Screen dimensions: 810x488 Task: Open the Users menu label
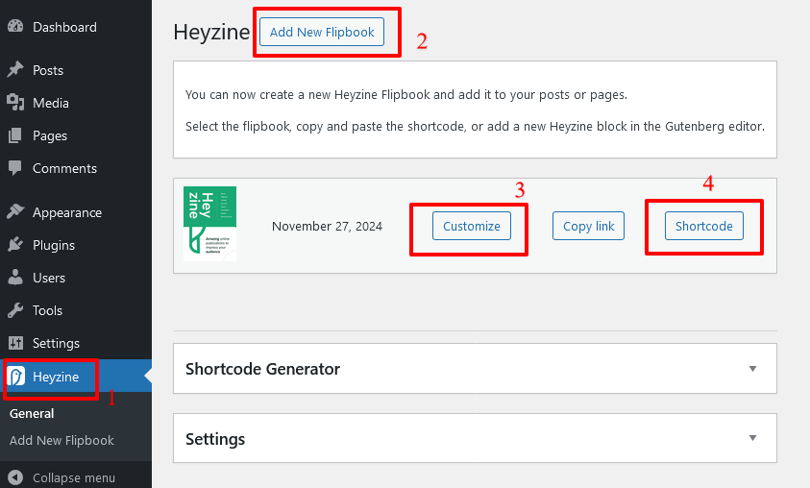tap(49, 278)
